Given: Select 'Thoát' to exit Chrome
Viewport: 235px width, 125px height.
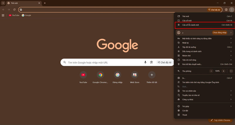Looking at the screenshot, I should click(x=204, y=115).
